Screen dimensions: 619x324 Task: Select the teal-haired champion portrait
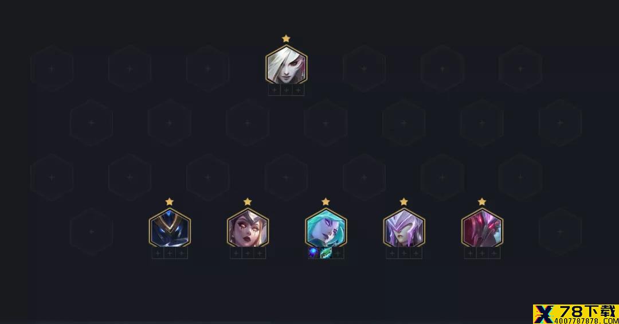pyautogui.click(x=326, y=228)
